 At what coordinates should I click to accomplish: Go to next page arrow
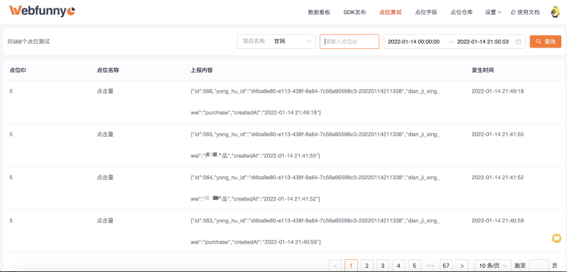coord(462,266)
